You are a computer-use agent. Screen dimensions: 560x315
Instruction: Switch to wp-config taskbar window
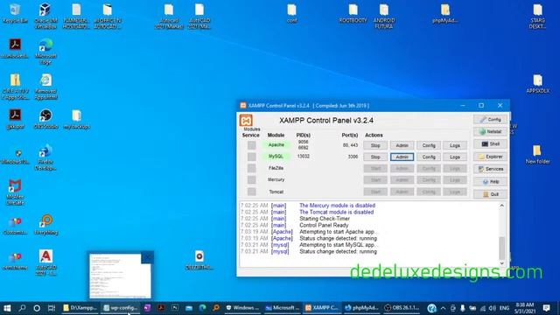point(121,308)
